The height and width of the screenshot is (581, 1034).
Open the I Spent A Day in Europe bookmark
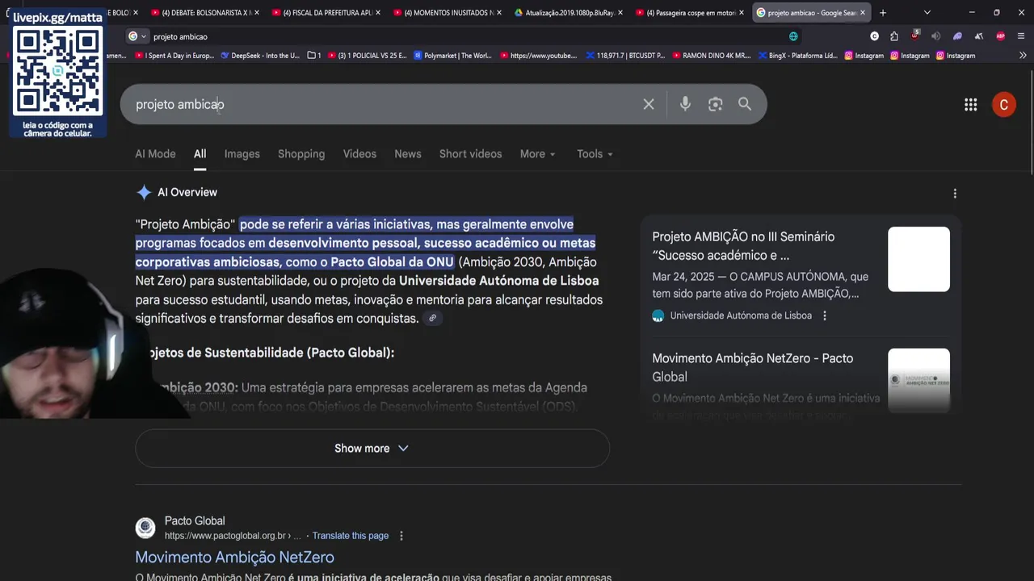click(x=174, y=56)
